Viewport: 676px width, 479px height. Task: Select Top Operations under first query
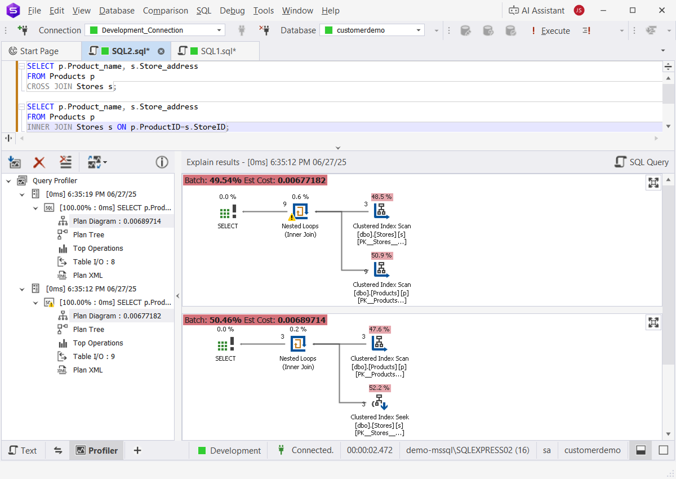click(97, 249)
